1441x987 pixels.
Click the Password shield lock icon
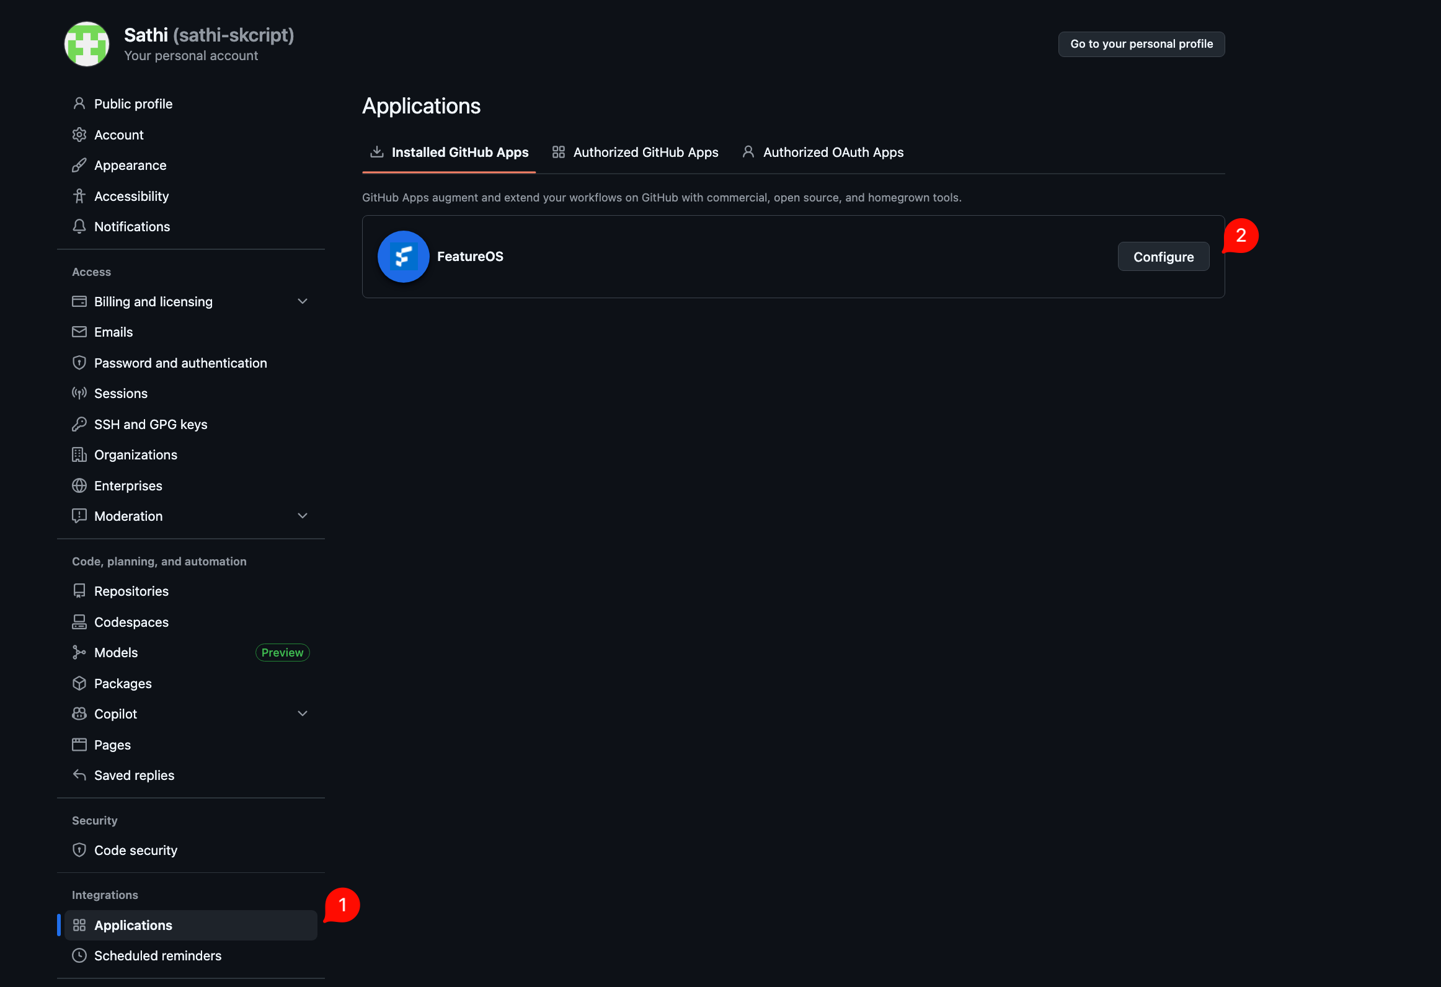[x=79, y=363]
